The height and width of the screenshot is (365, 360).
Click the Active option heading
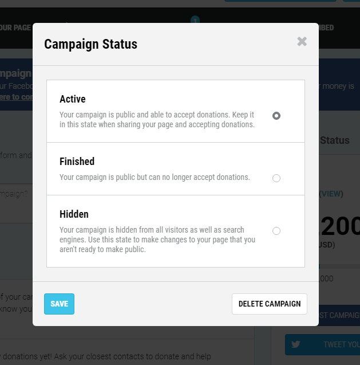[x=73, y=99]
